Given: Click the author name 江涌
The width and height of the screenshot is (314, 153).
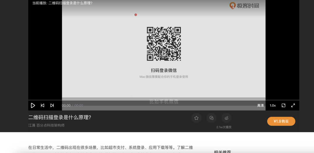Looking at the screenshot, I should pos(32,125).
